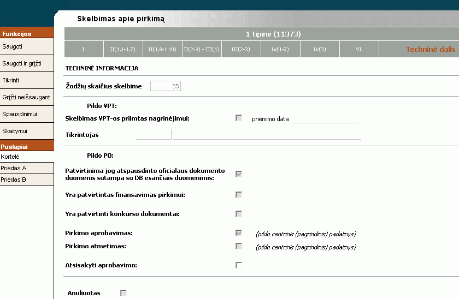Select the Techninė dalis tab
459x299 pixels.
419,49
